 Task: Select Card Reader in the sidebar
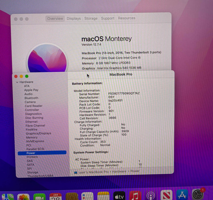33,106
